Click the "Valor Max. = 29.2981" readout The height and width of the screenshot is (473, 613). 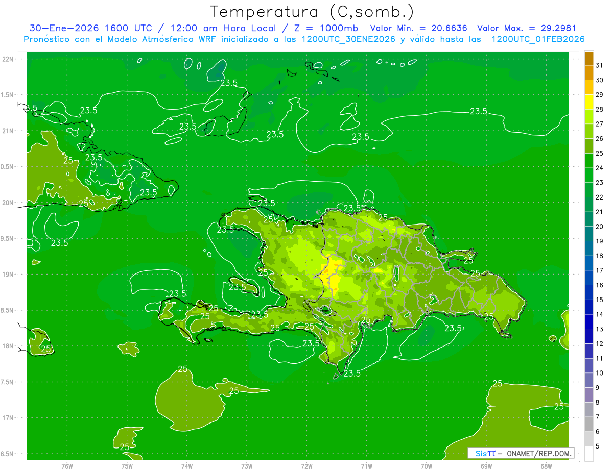coord(526,28)
